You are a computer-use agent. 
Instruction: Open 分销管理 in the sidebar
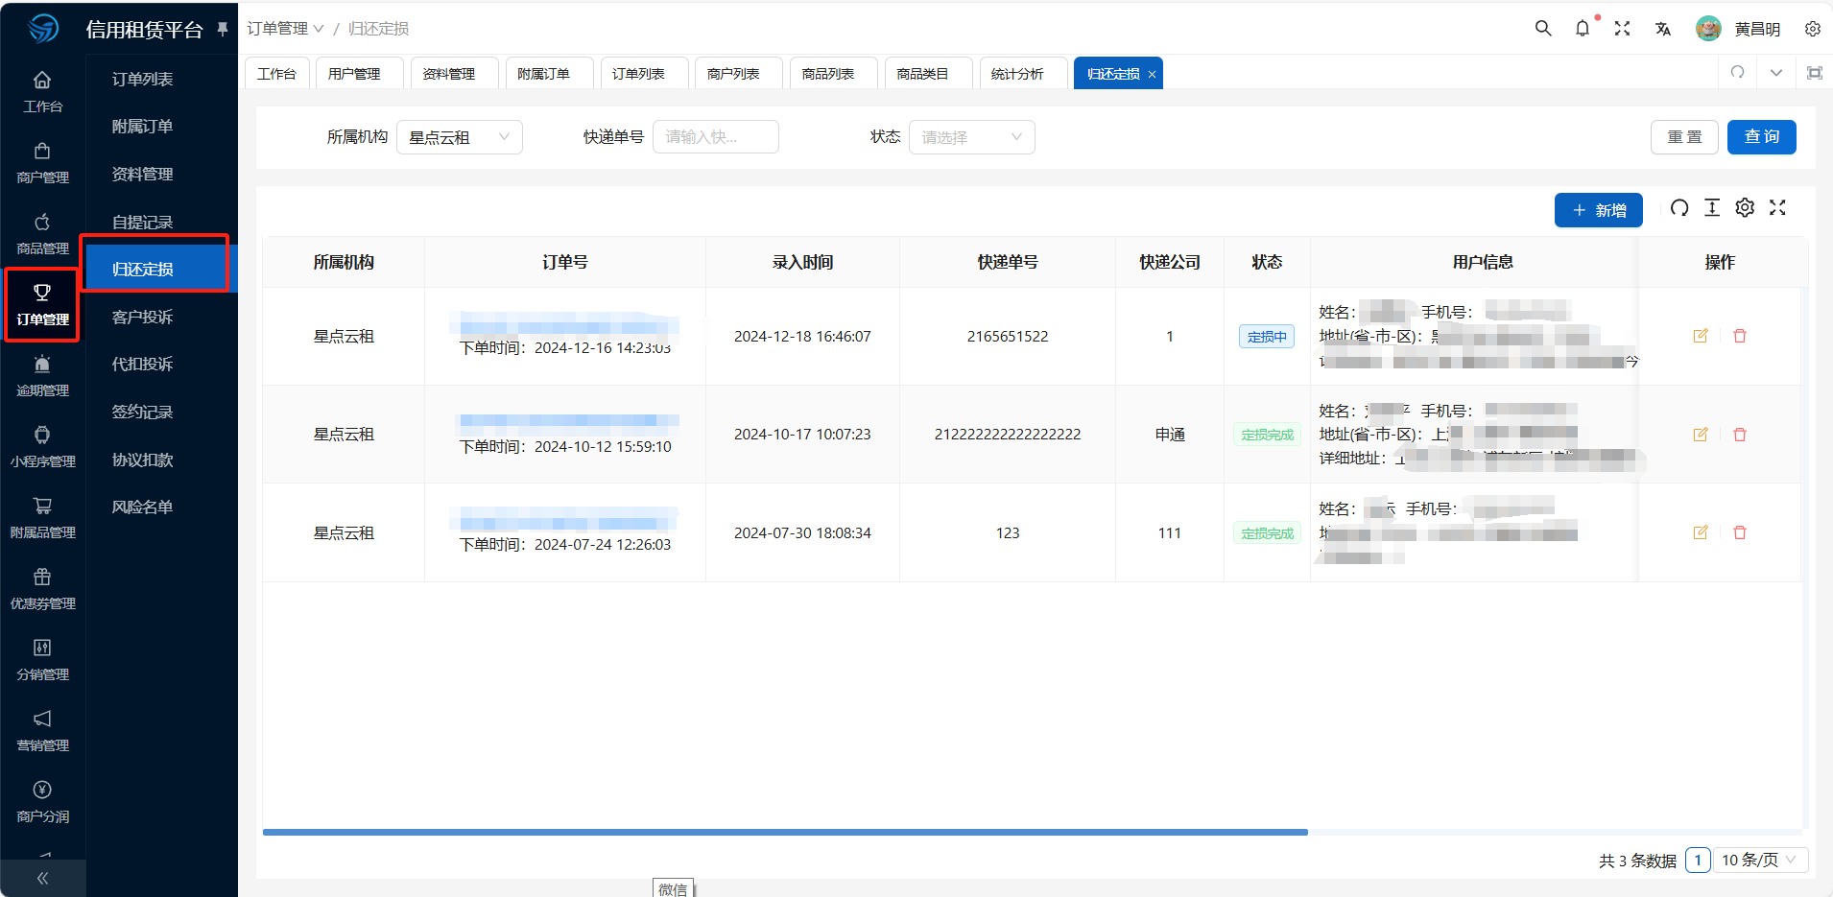pos(42,660)
